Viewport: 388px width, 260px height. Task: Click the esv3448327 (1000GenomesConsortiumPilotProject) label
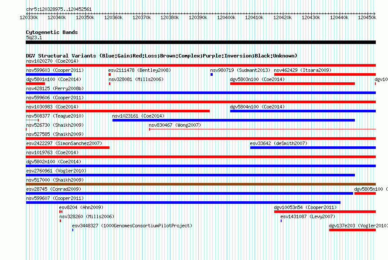tap(132, 226)
